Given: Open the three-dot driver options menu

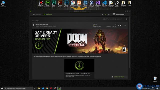Looking at the screenshot, I should (127, 19).
